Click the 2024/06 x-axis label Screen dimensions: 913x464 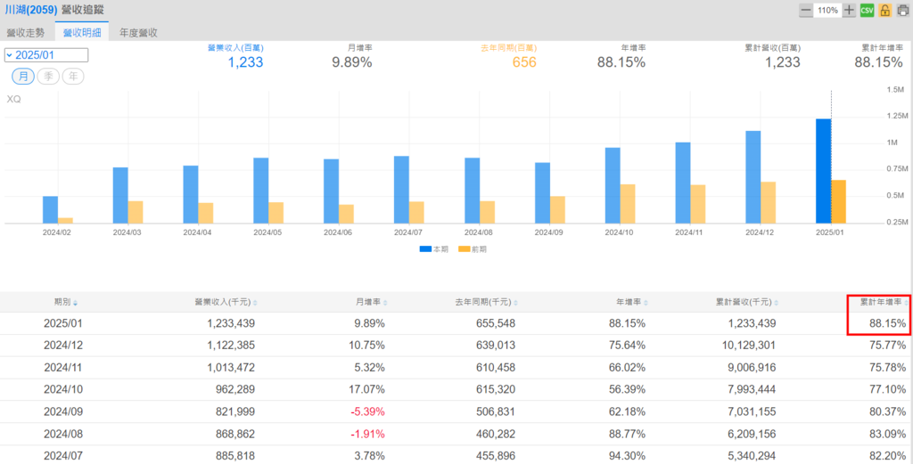(x=338, y=232)
